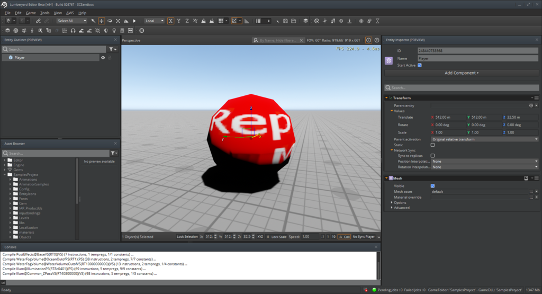Select the Scale tool icon
This screenshot has height=294, width=542.
pyautogui.click(x=118, y=21)
